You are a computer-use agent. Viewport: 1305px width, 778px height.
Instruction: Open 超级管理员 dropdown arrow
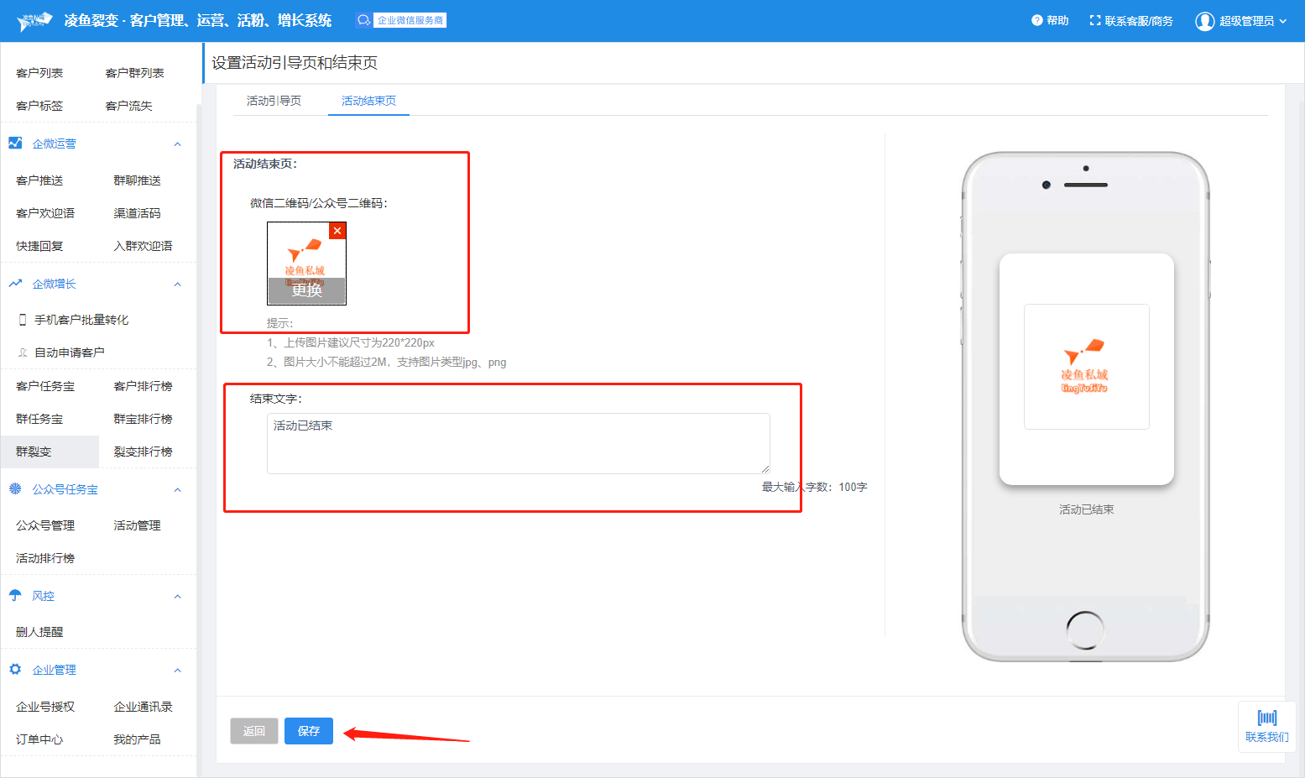click(1282, 21)
